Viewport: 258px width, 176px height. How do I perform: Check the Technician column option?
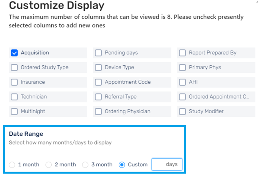pos(14,97)
